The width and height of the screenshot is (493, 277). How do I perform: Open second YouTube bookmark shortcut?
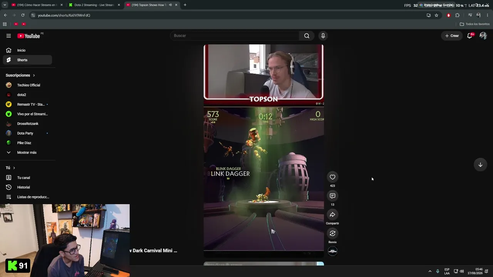click(23, 24)
